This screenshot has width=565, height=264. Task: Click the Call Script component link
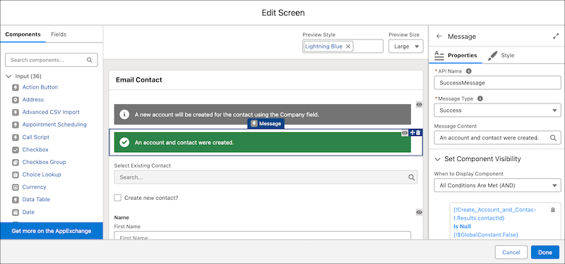tap(36, 137)
